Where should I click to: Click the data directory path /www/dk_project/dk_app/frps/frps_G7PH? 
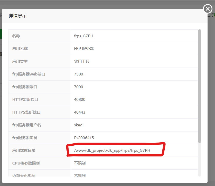[112, 150]
